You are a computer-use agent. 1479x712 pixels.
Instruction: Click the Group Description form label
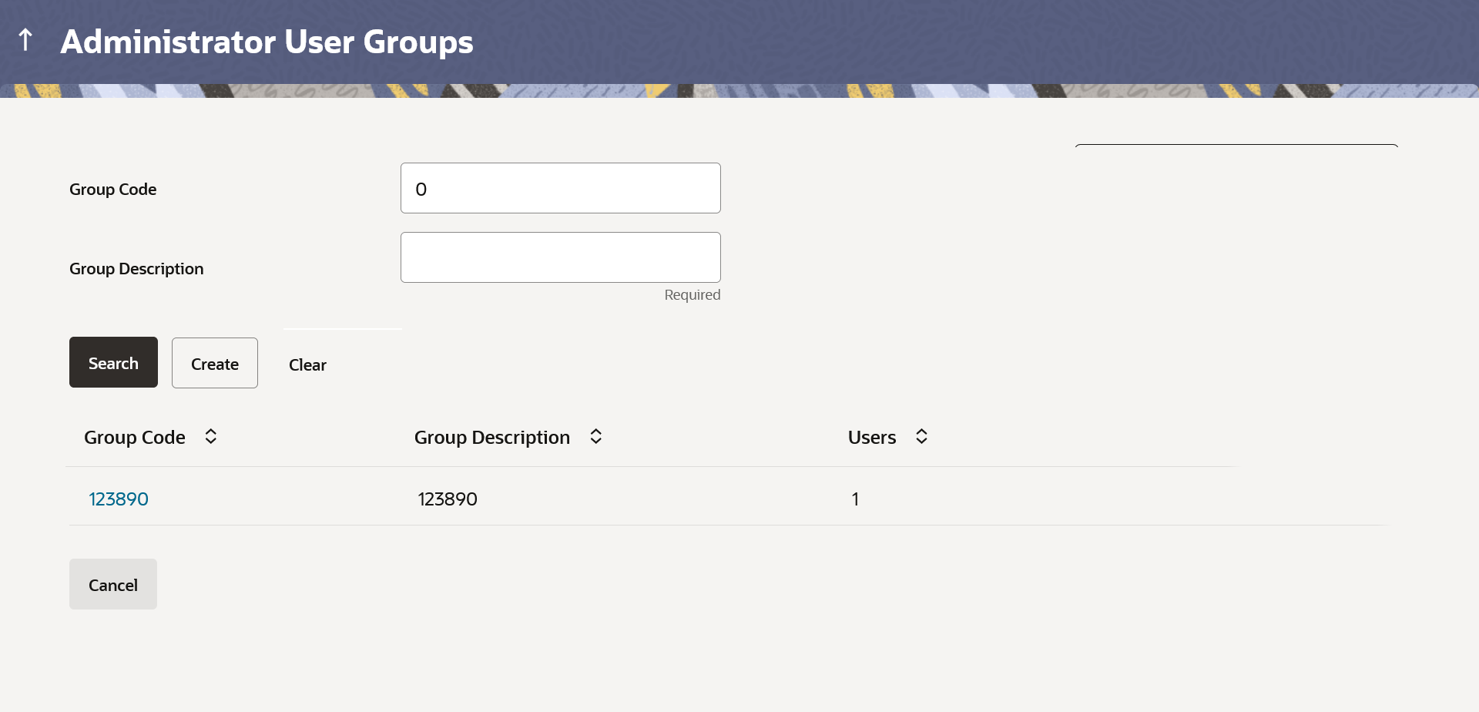[x=136, y=269]
